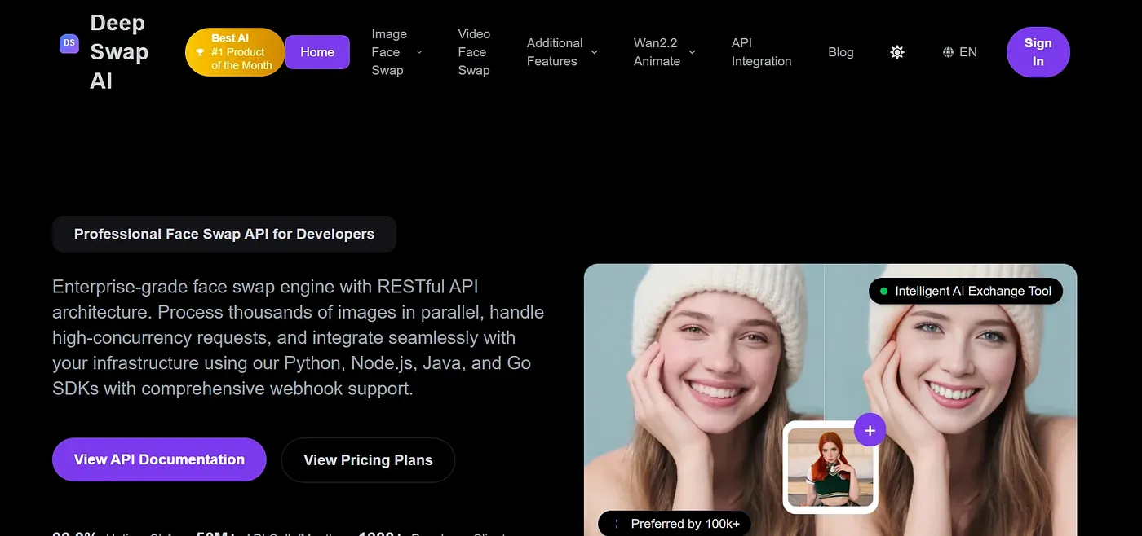Click the original face photo on the left
Image resolution: width=1142 pixels, height=536 pixels.
[704, 400]
